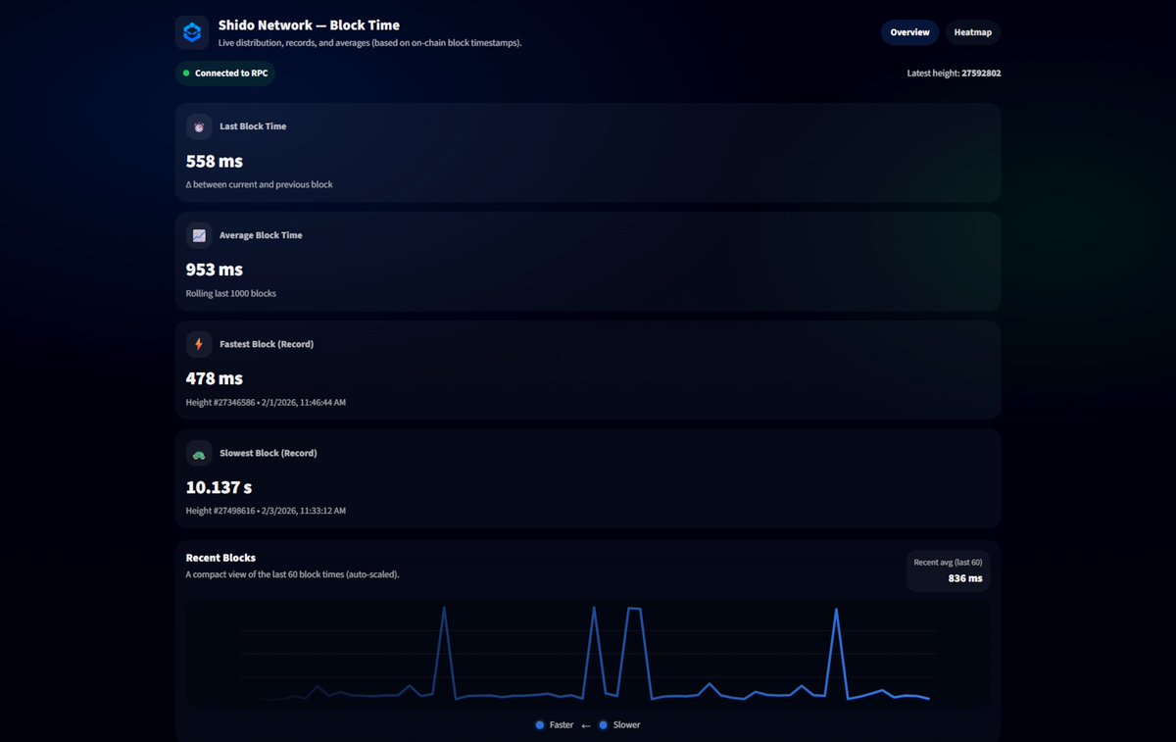Select the lightning bolt icon for Fastest Block
The width and height of the screenshot is (1176, 742).
coord(198,344)
